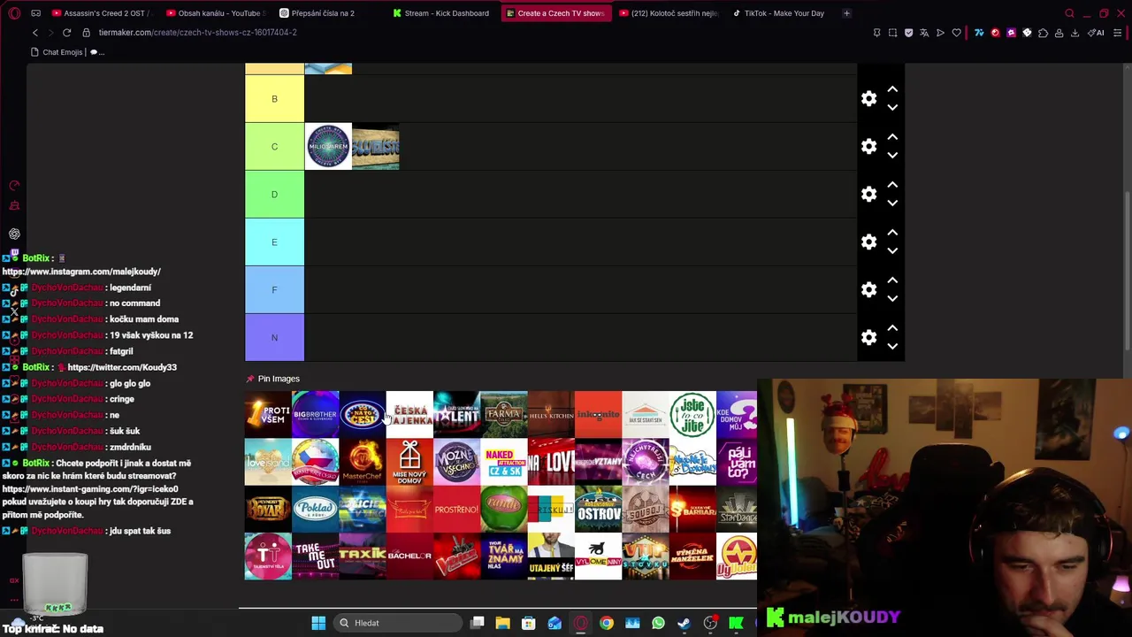Viewport: 1132px width, 637px height.
Task: Open settings gear for tier B row
Action: (869, 99)
